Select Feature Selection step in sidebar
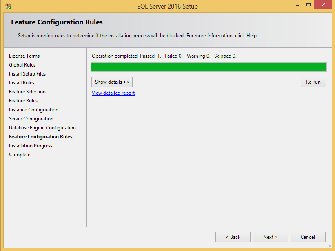 pos(27,92)
